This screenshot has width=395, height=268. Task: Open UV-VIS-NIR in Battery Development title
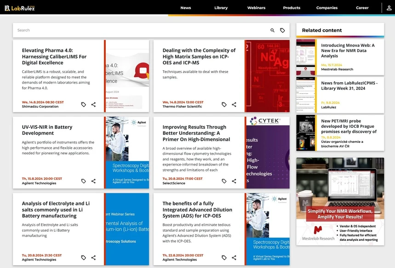47,130
